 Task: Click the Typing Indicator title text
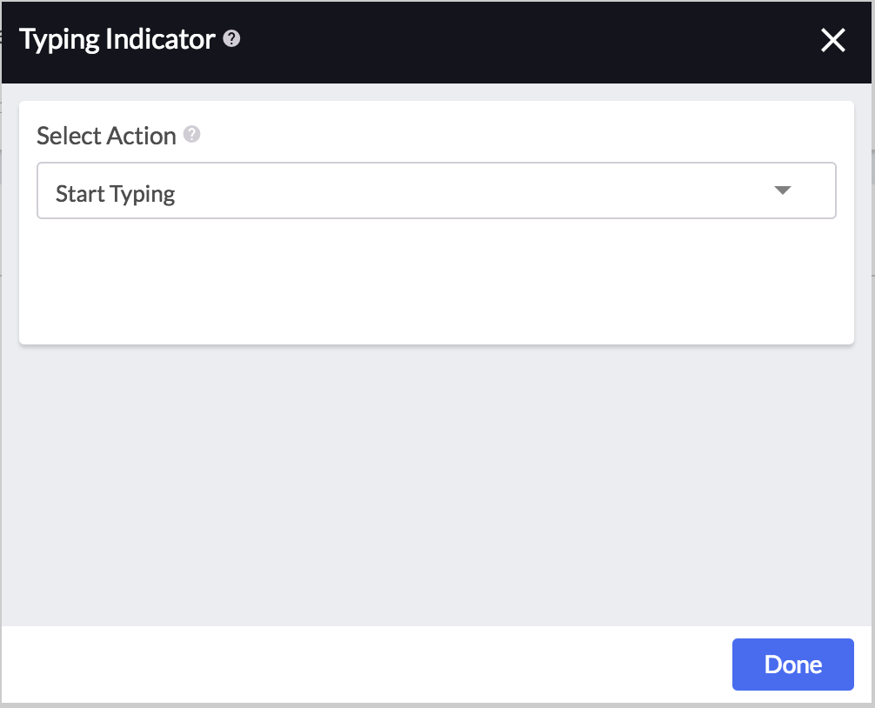tap(117, 40)
